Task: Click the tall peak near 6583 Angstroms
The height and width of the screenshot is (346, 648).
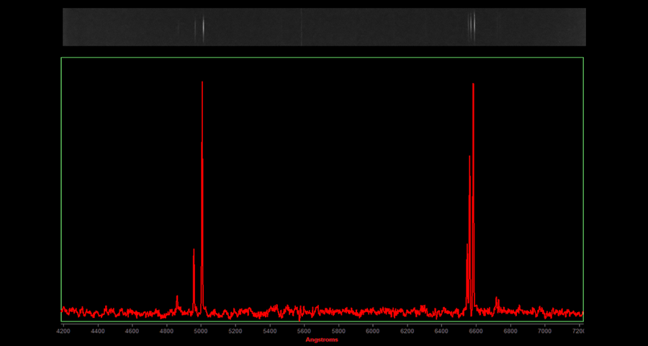Action: coord(473,86)
